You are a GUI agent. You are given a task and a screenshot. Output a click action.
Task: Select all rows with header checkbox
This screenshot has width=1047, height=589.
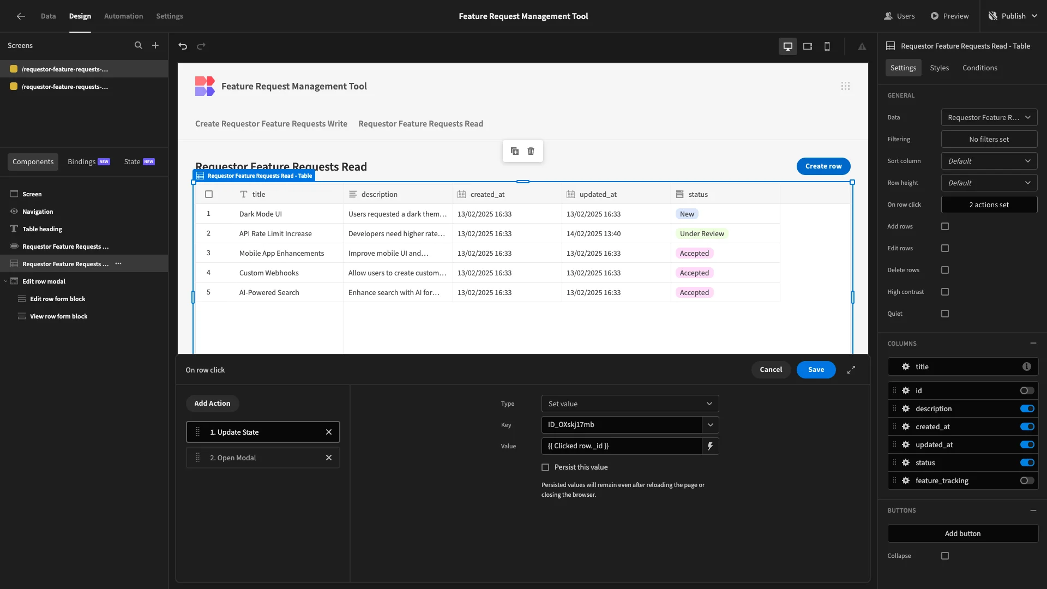click(x=209, y=194)
